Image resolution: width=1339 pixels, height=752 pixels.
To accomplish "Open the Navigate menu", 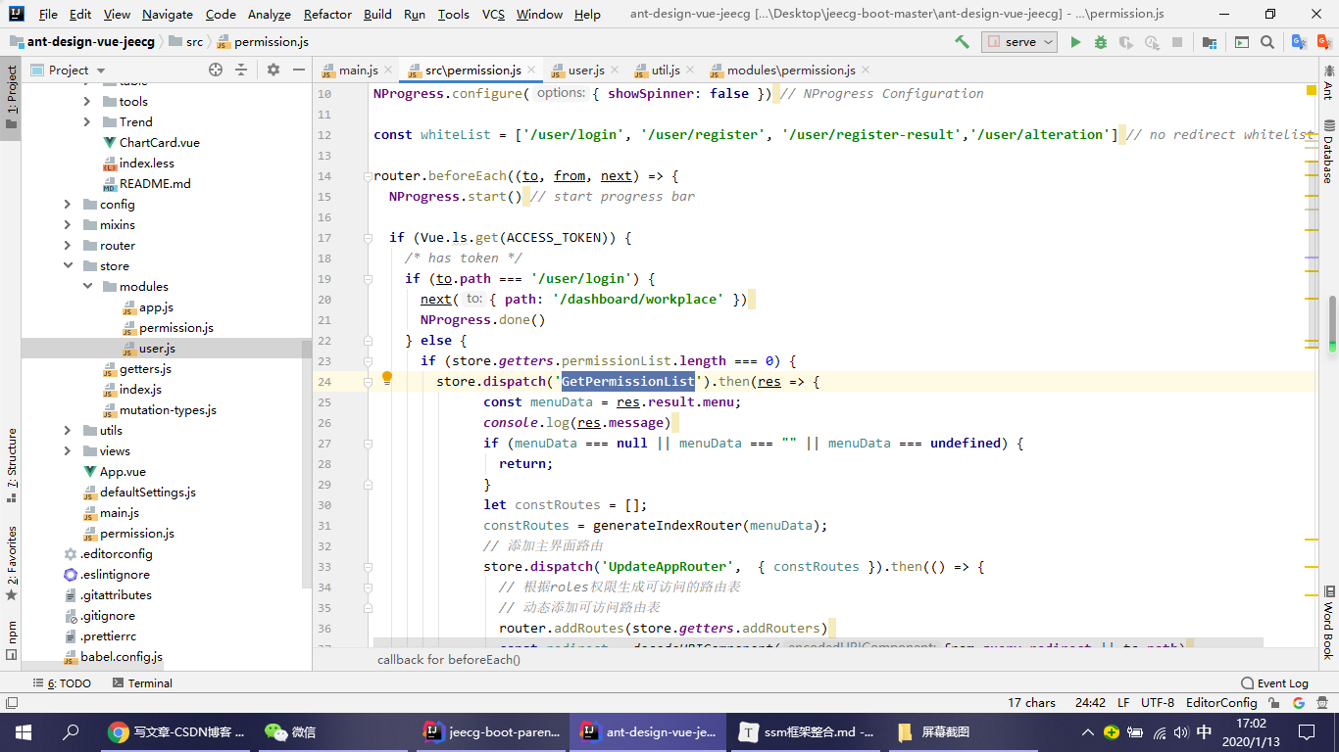I will [168, 14].
